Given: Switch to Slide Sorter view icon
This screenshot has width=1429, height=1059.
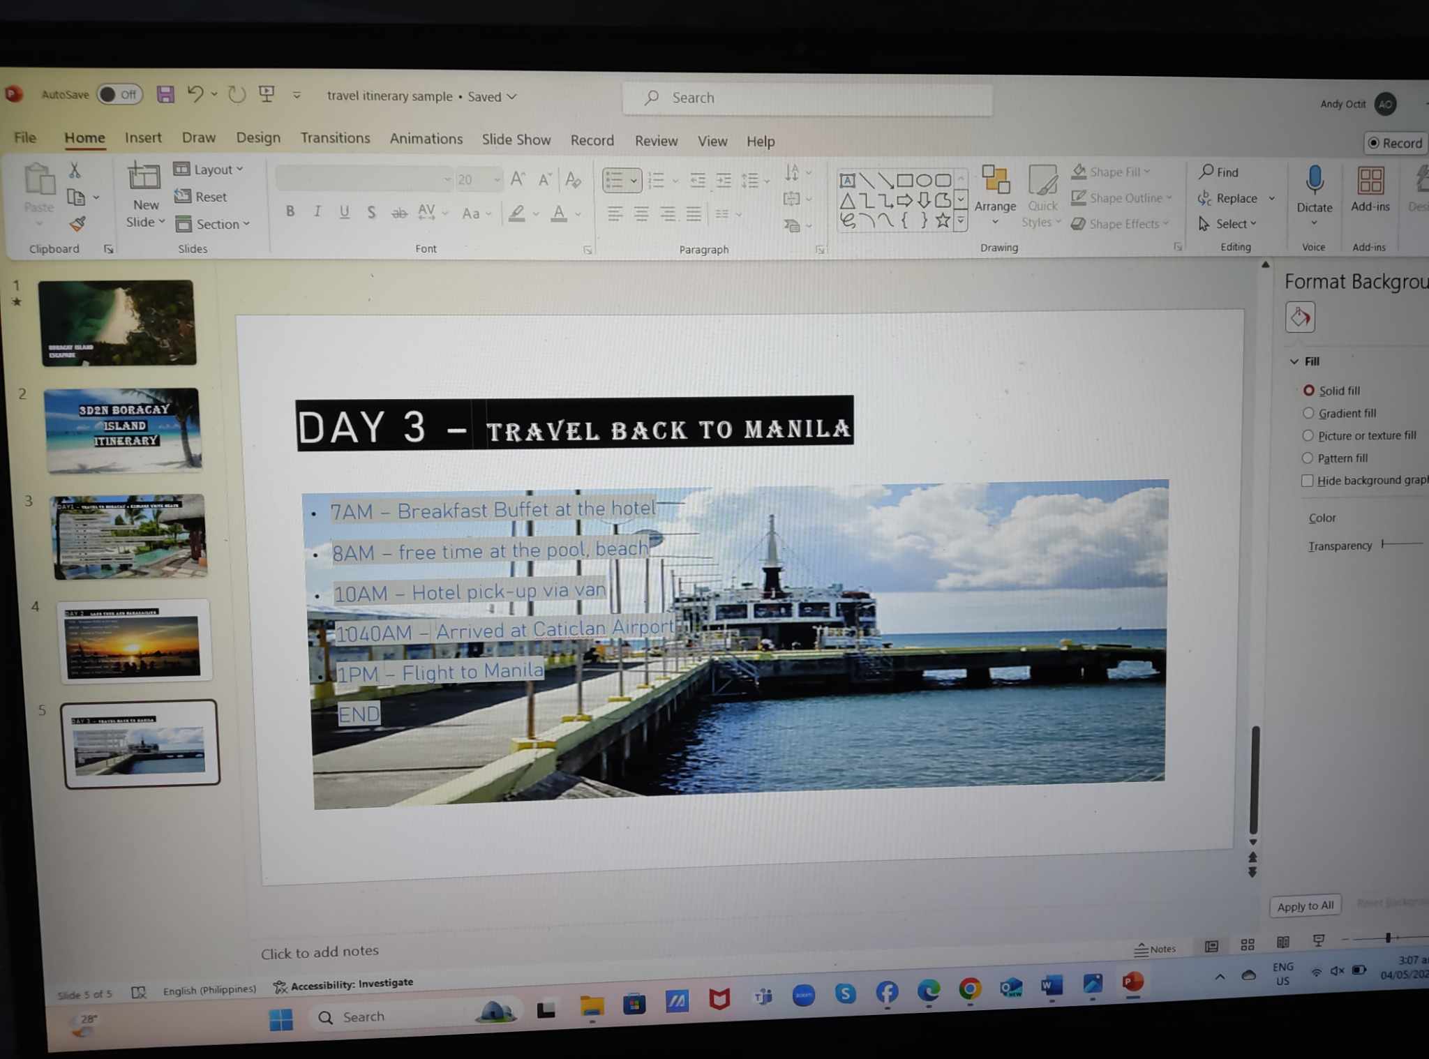Looking at the screenshot, I should [1248, 945].
